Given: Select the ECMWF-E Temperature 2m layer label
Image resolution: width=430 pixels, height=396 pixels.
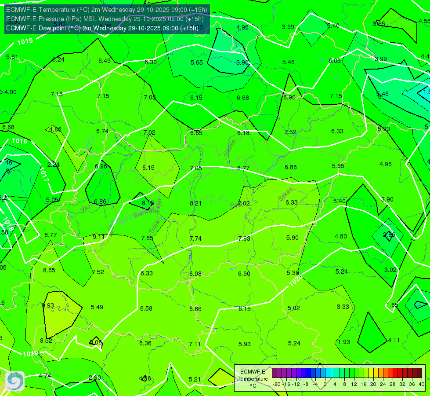Looking at the screenshot, I should [x=107, y=10].
